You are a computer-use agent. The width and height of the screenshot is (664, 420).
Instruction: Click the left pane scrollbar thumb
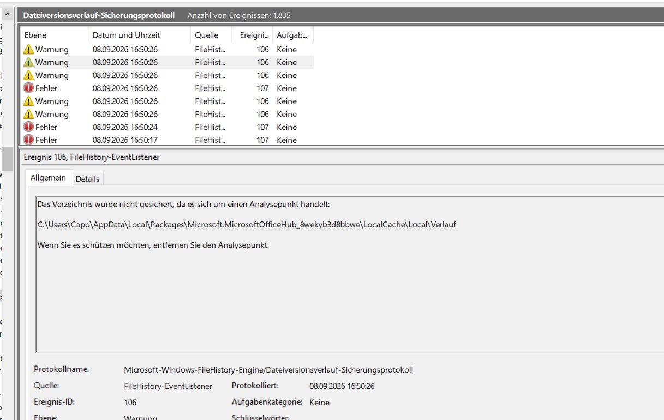[x=8, y=159]
